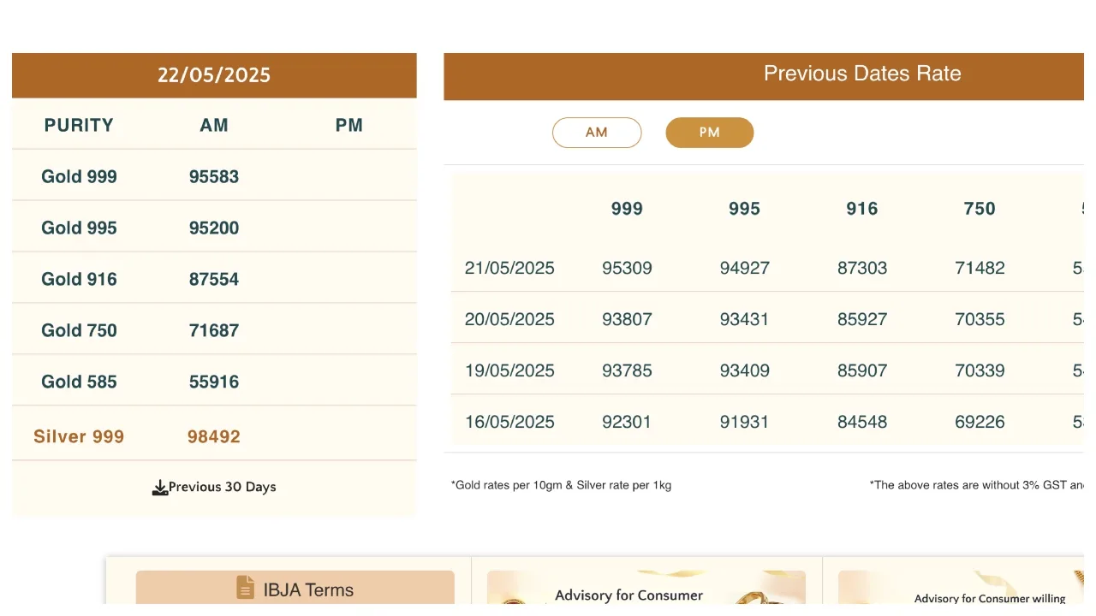Select the 999 column header
The image size is (1096, 616).
(627, 209)
